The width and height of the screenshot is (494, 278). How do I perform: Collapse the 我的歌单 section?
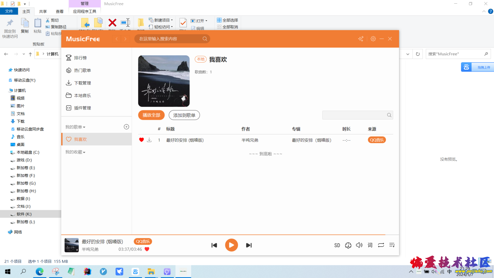tap(75, 127)
